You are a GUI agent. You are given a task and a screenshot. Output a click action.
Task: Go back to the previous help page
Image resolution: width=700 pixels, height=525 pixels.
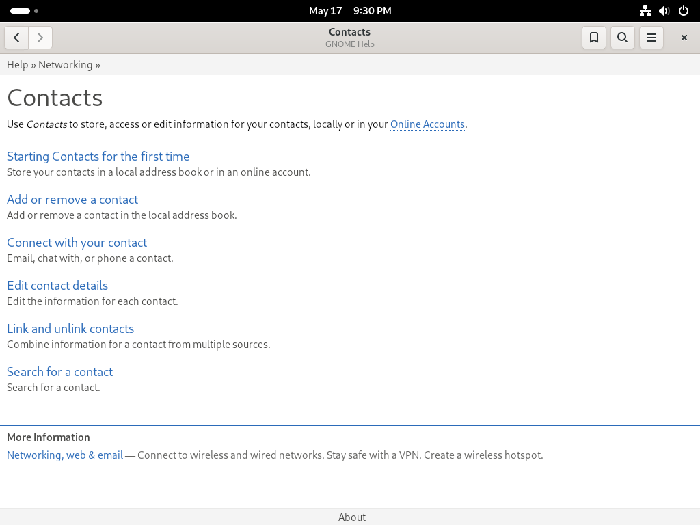pos(16,38)
